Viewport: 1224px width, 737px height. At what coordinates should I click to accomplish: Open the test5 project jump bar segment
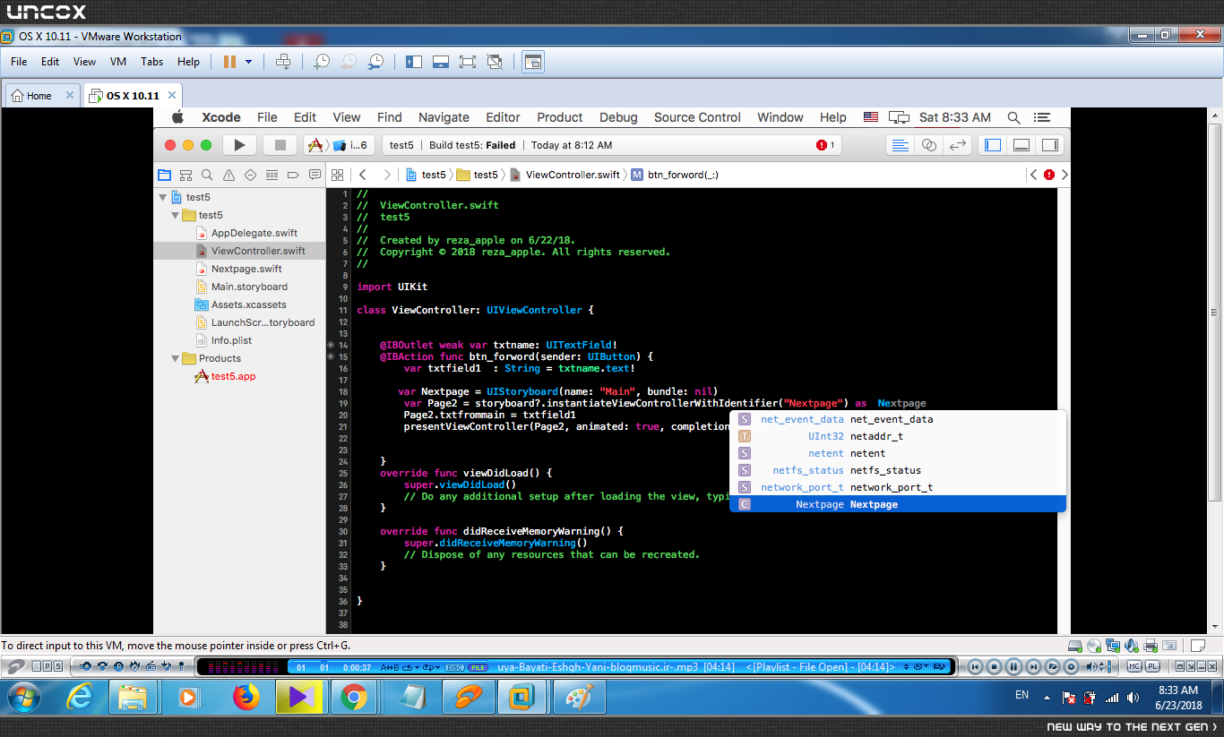(x=426, y=175)
